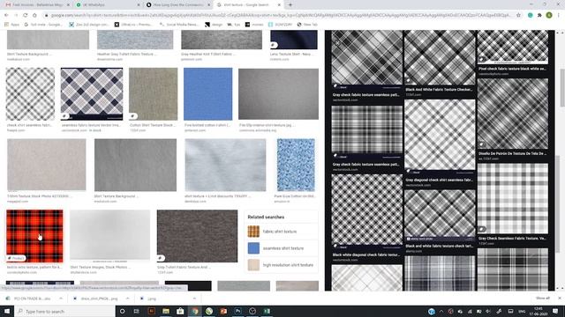Open the navy check seamless fabric thumbnail

pyautogui.click(x=92, y=94)
